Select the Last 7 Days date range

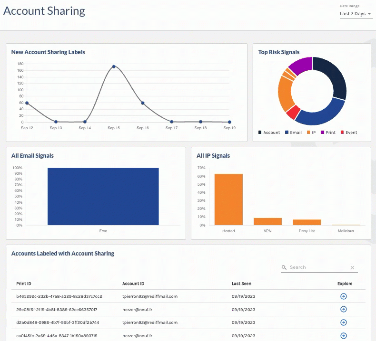click(353, 14)
